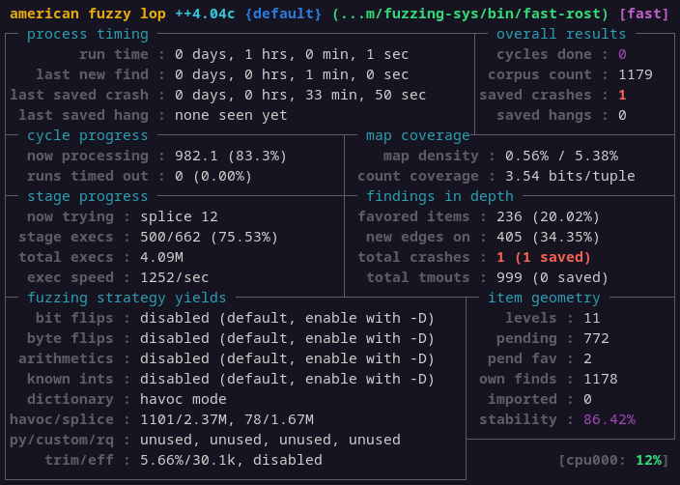680x485 pixels.
Task: Click the last new find value '0 days, 0 hrs, 1 min, 0 sec'
Action: click(292, 74)
